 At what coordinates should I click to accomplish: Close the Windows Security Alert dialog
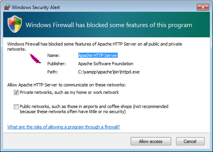[203, 7]
